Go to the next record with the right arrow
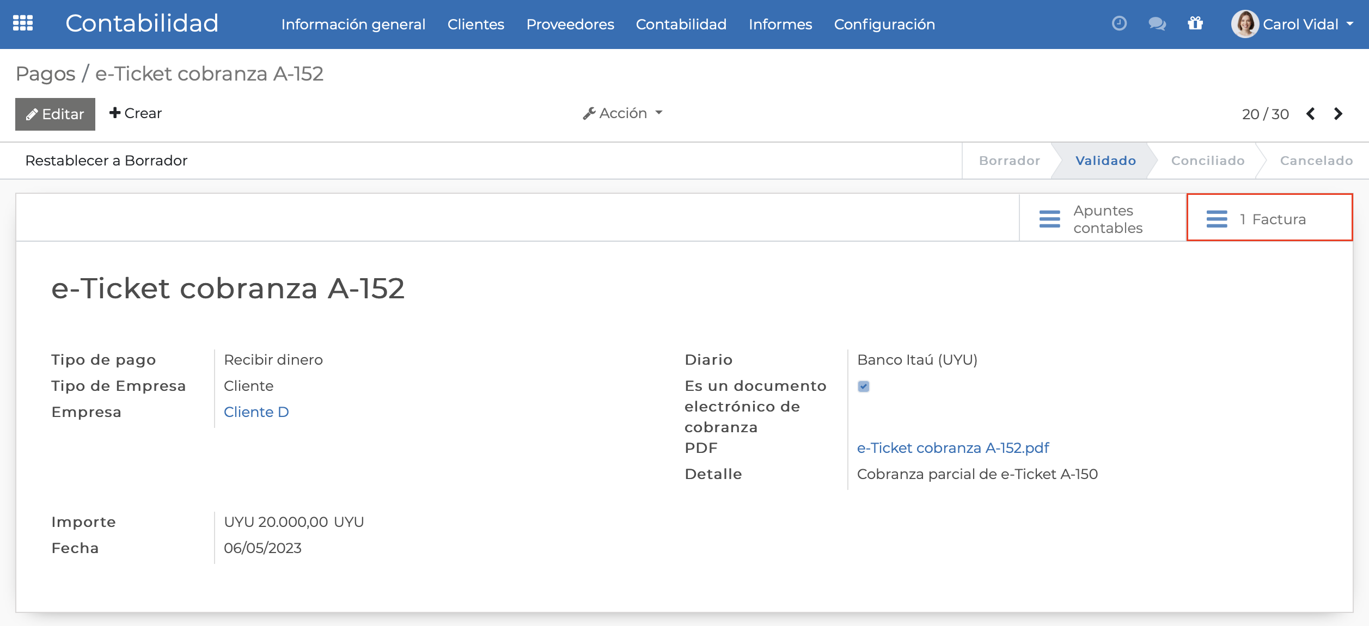Viewport: 1369px width, 626px height. [1339, 114]
